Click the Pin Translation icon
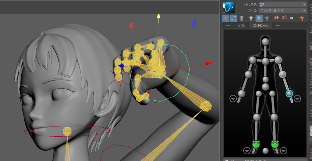Viewport: 312px width, 161px height. click(277, 18)
